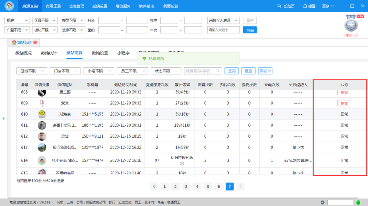368x206 pixels.
Task: Open the 房源查询 menu
Action: click(x=30, y=6)
